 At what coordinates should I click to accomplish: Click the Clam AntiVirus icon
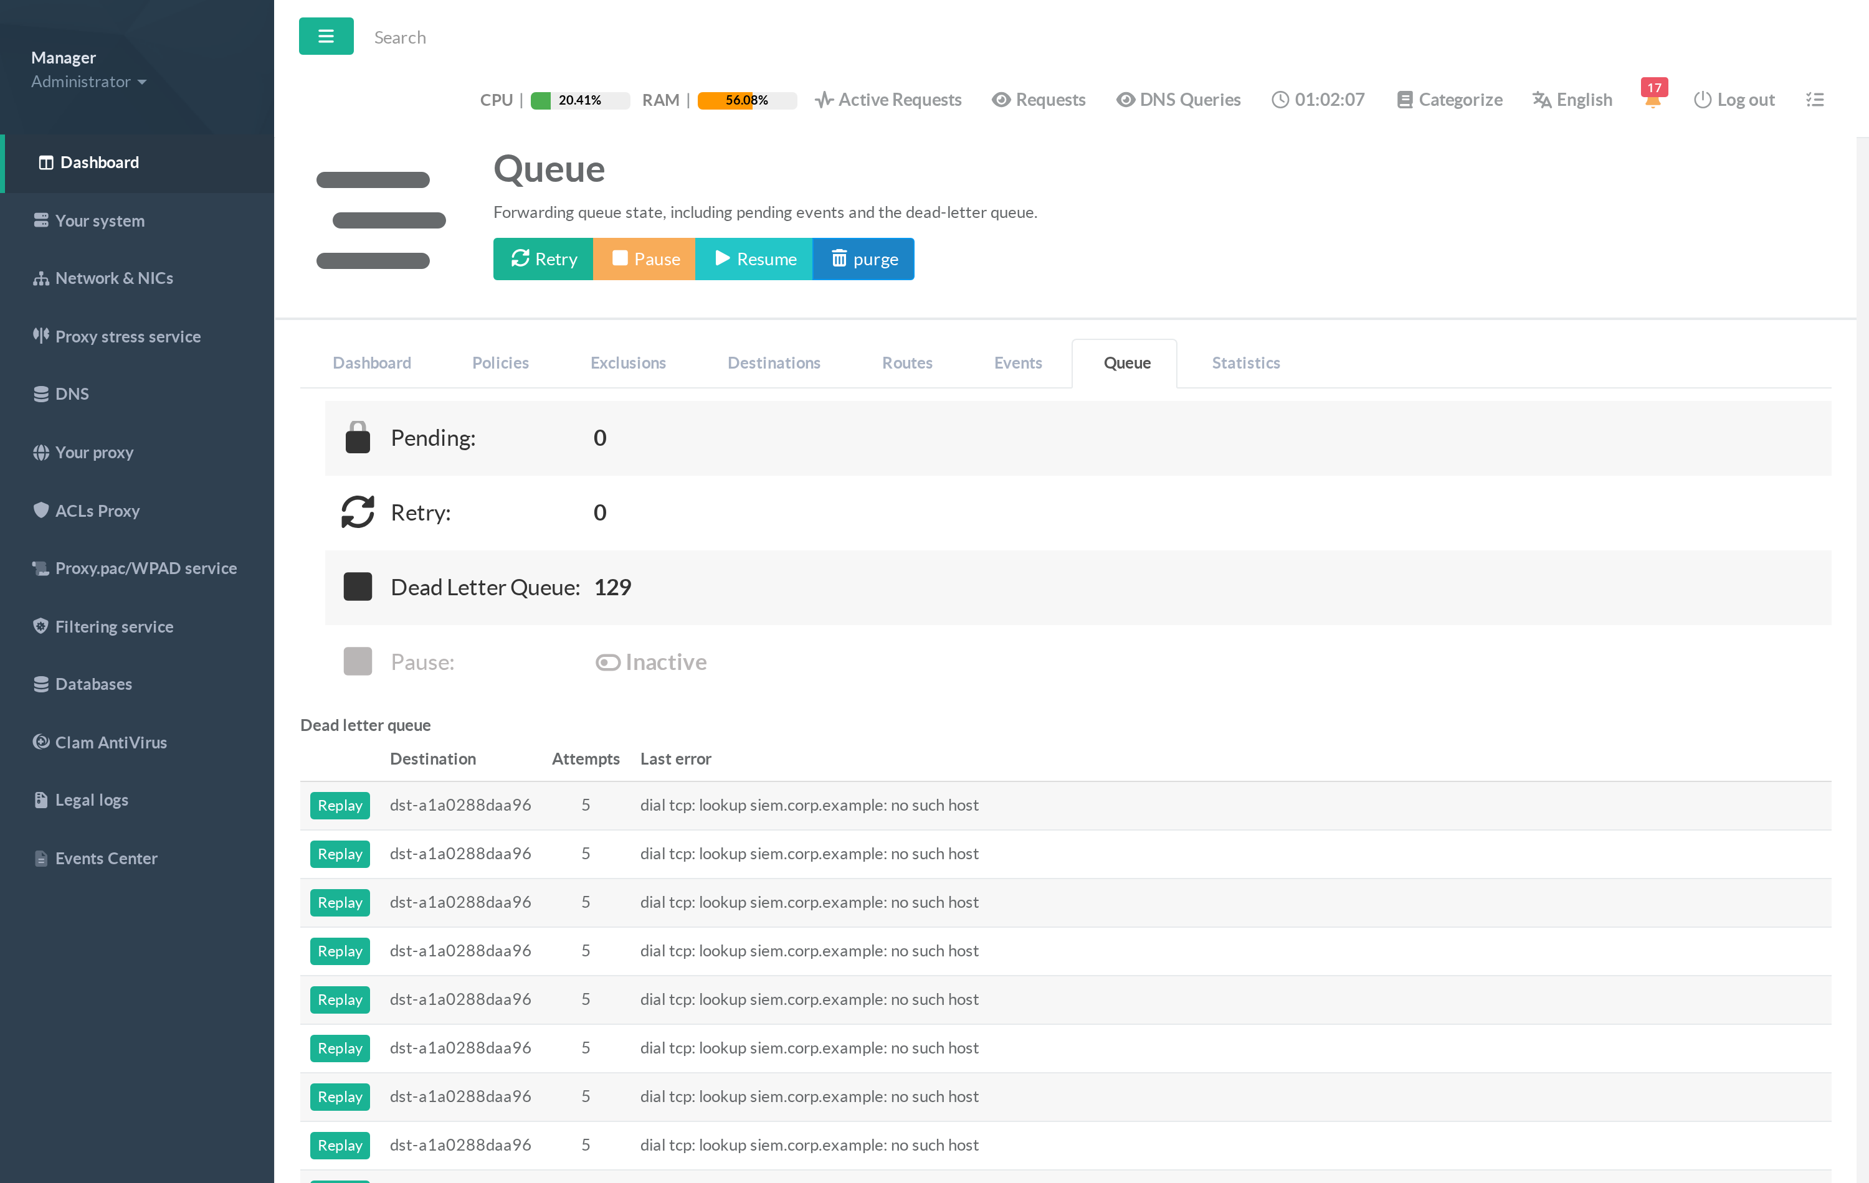41,742
